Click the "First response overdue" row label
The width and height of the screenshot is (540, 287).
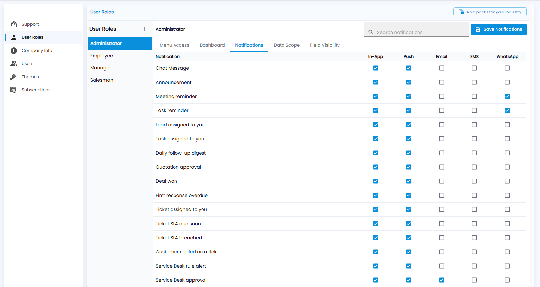click(182, 195)
